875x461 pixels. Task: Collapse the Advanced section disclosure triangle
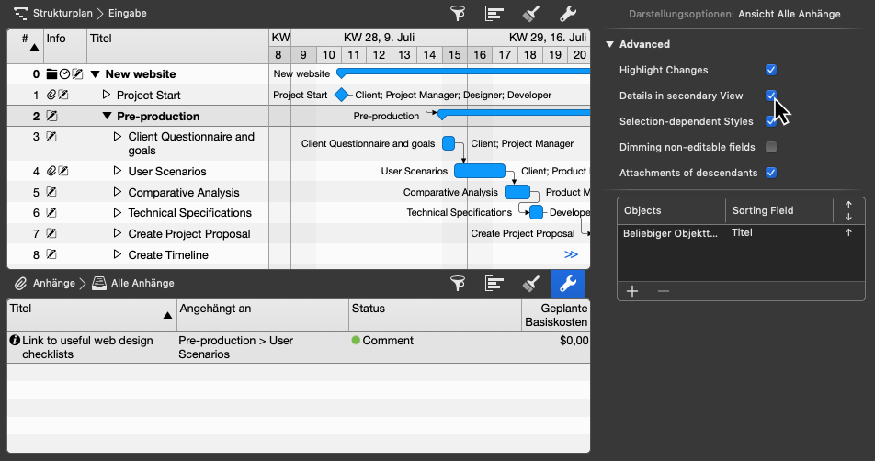[609, 44]
